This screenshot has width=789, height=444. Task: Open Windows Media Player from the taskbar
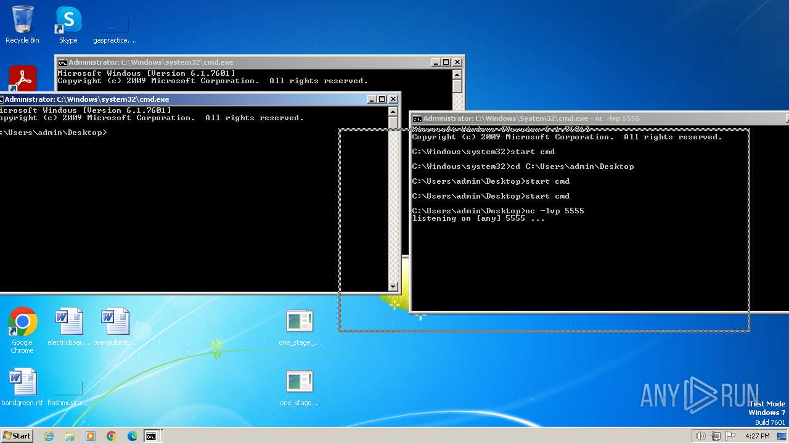pyautogui.click(x=91, y=436)
